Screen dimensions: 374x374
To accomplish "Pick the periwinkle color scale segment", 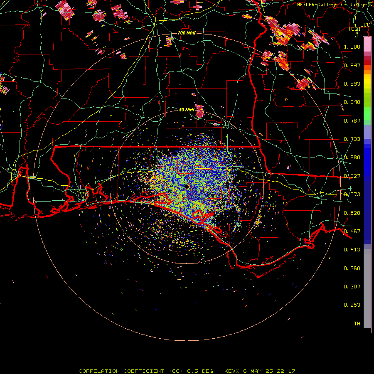I will click(367, 132).
